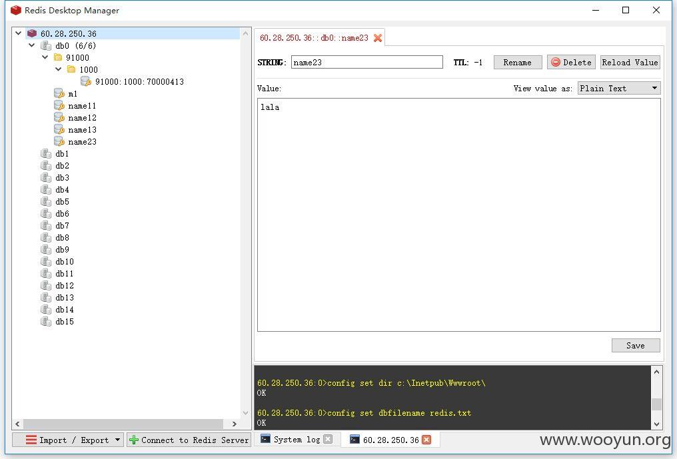
Task: Click the db15 database icon
Action: click(x=46, y=321)
